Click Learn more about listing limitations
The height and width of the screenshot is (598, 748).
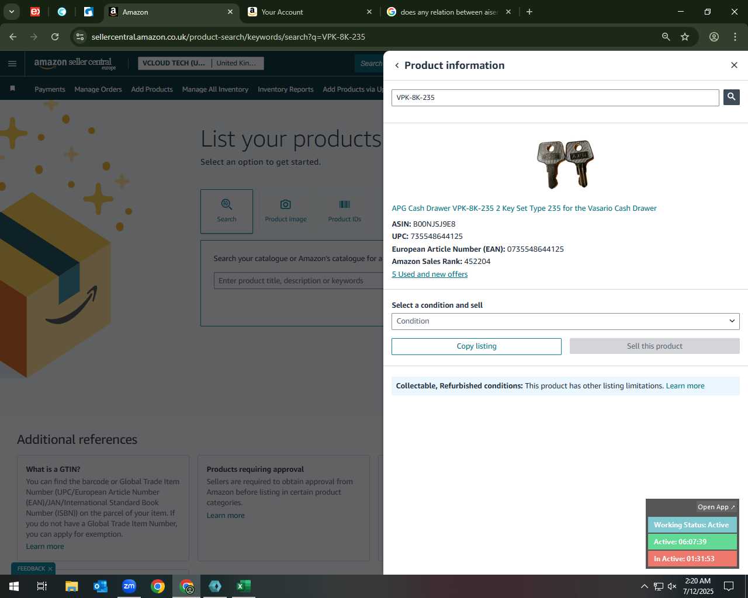pos(685,386)
